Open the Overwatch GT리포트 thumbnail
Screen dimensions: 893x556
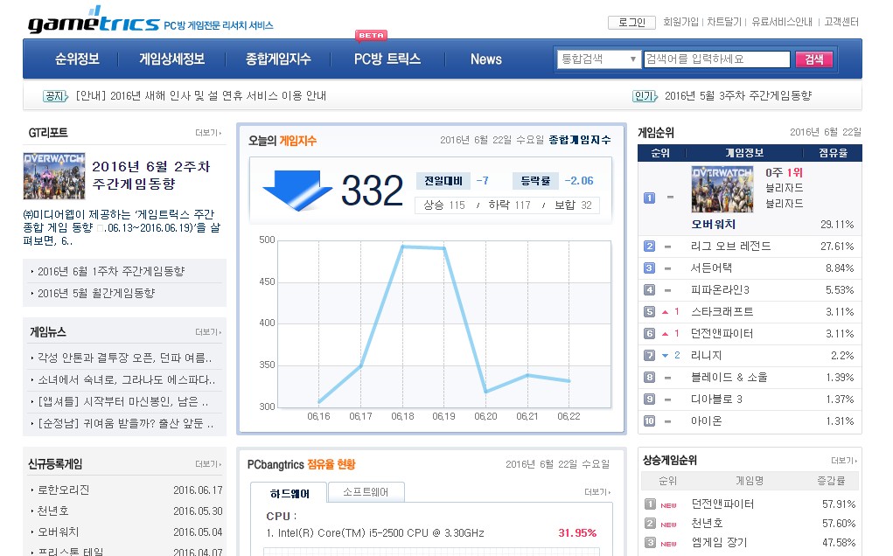pos(54,176)
